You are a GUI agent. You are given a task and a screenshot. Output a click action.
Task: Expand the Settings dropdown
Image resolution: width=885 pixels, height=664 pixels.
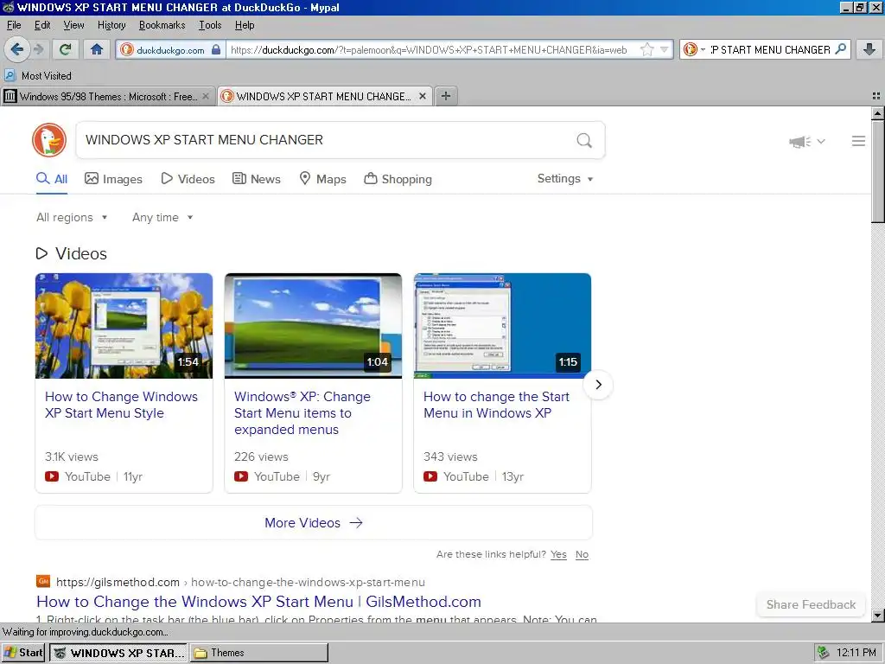click(565, 178)
